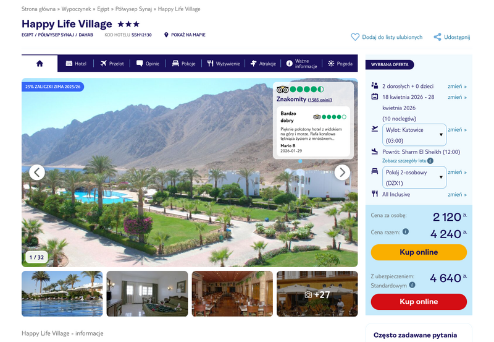Click the yellow Kup online button
Viewport: 494px width, 342px height.
coord(419,252)
